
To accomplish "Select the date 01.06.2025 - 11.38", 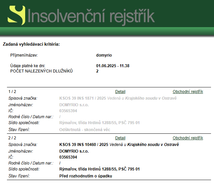I will 113,66.
